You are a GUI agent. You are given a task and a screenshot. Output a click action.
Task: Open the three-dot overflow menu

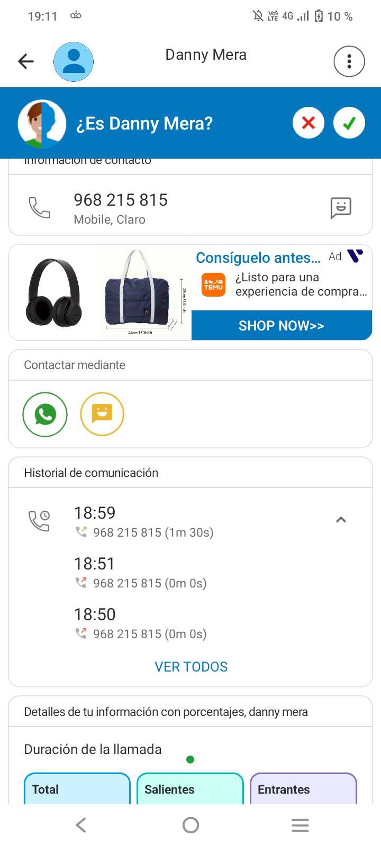pyautogui.click(x=349, y=61)
